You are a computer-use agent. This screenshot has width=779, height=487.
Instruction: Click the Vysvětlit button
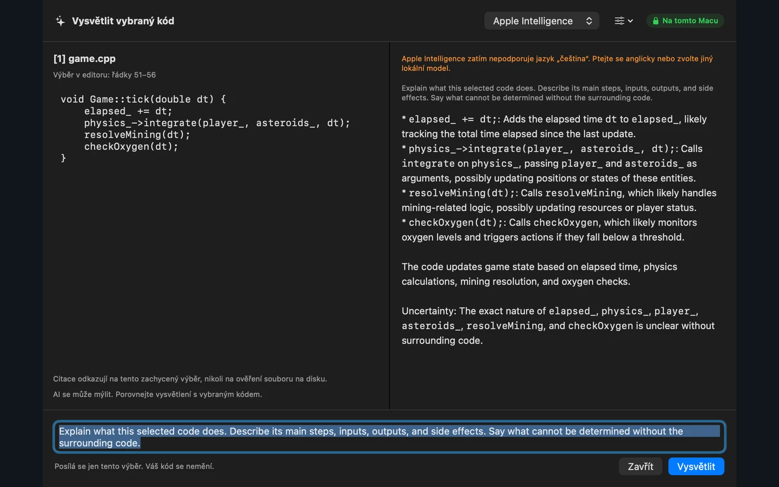tap(696, 466)
